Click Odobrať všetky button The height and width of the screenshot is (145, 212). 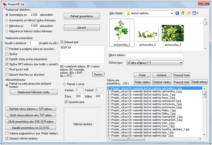(x=162, y=82)
